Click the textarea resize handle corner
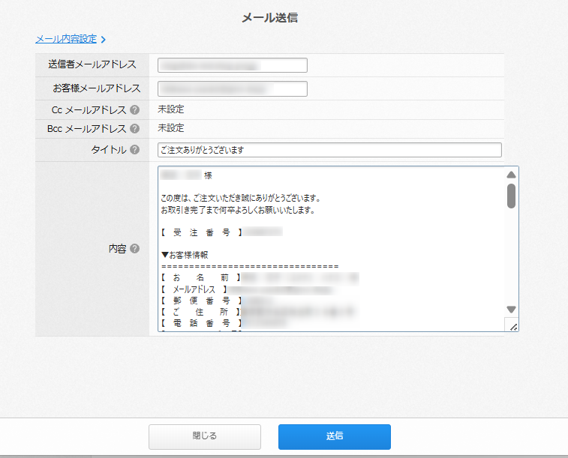The image size is (568, 458). pos(513,327)
